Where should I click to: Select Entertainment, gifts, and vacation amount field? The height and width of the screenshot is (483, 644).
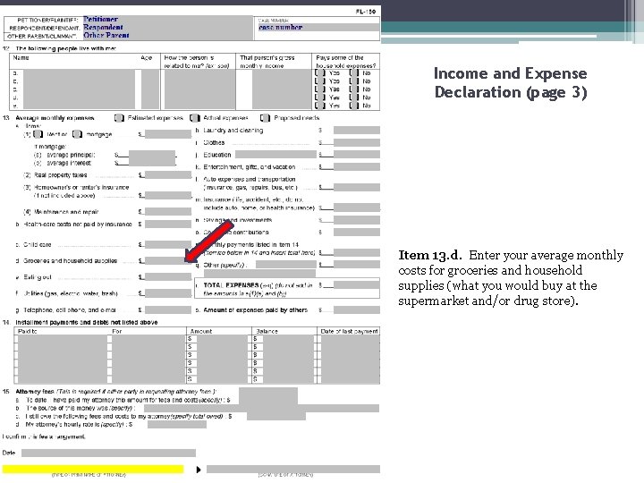tap(357, 167)
